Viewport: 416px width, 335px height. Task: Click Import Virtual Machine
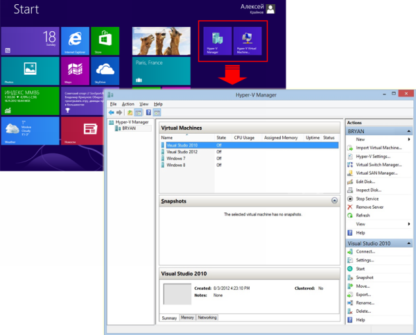pos(379,148)
